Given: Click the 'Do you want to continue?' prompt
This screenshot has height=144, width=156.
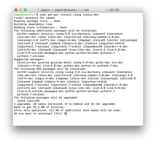Looking at the screenshot, I should click(33, 114).
